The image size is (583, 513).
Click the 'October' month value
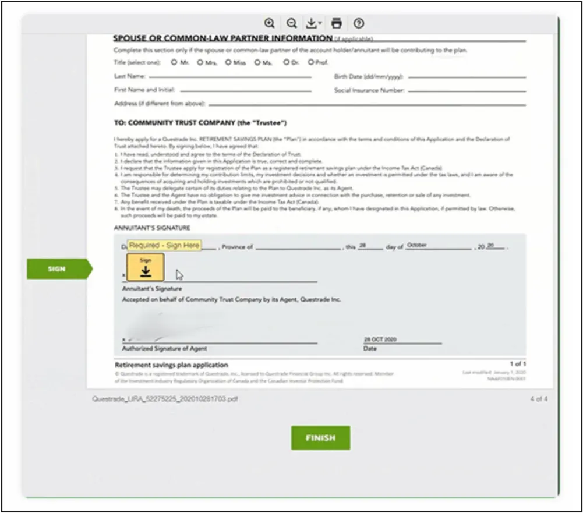[x=417, y=245]
